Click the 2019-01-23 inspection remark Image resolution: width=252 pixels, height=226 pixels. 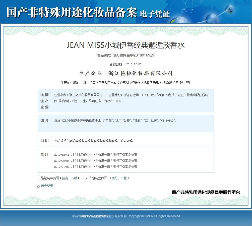96,167
